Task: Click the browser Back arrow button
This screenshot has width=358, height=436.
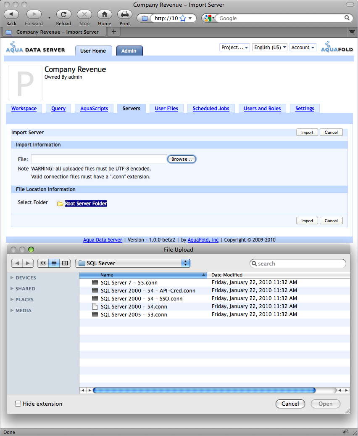Action: [x=11, y=14]
